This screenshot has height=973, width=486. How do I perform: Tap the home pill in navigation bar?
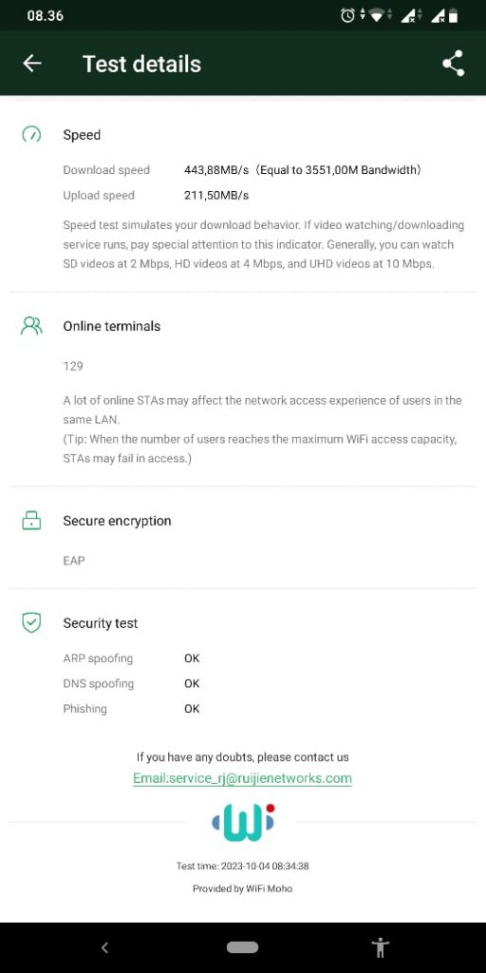(242, 947)
